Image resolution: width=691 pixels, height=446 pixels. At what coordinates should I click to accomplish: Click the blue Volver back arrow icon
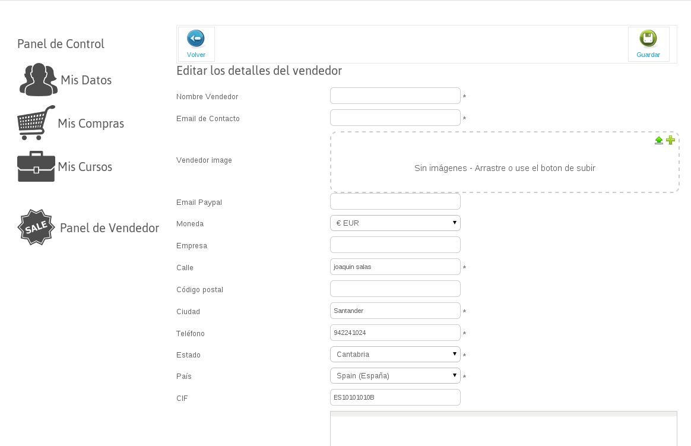click(196, 39)
